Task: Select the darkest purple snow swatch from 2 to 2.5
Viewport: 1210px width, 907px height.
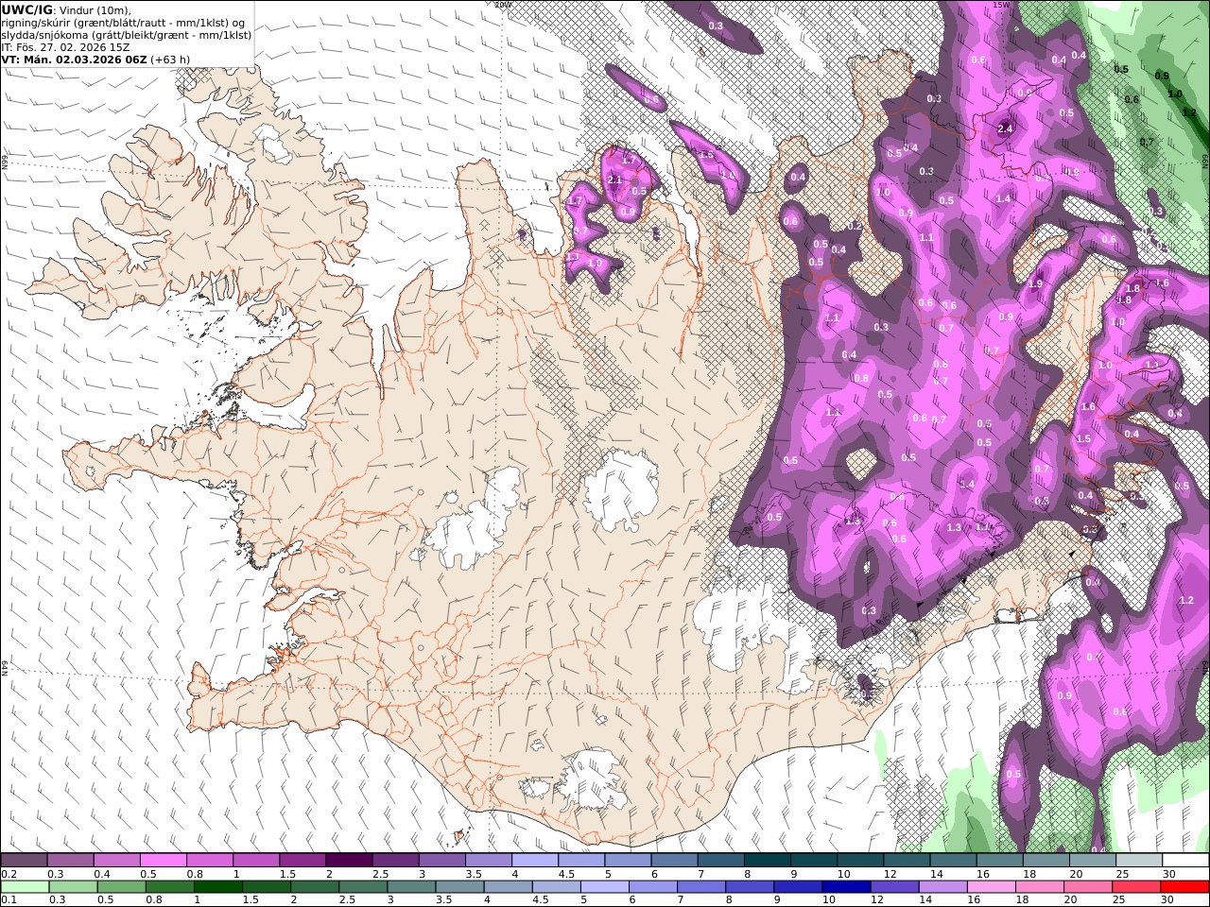Action: click(x=349, y=860)
